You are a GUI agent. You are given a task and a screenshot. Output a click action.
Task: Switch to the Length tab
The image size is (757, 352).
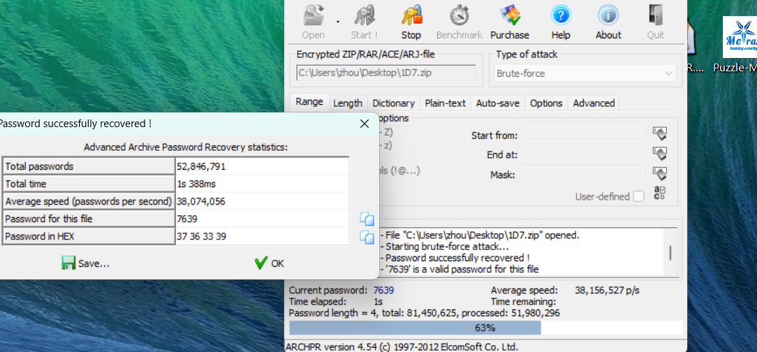click(348, 103)
